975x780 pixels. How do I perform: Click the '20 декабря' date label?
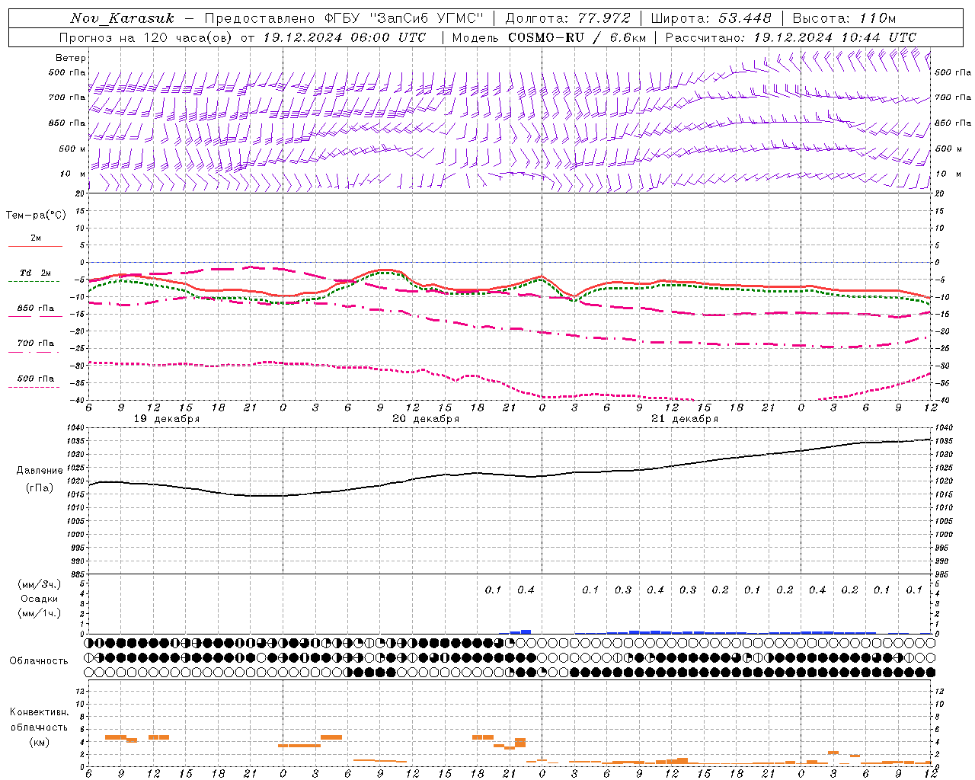pyautogui.click(x=426, y=419)
